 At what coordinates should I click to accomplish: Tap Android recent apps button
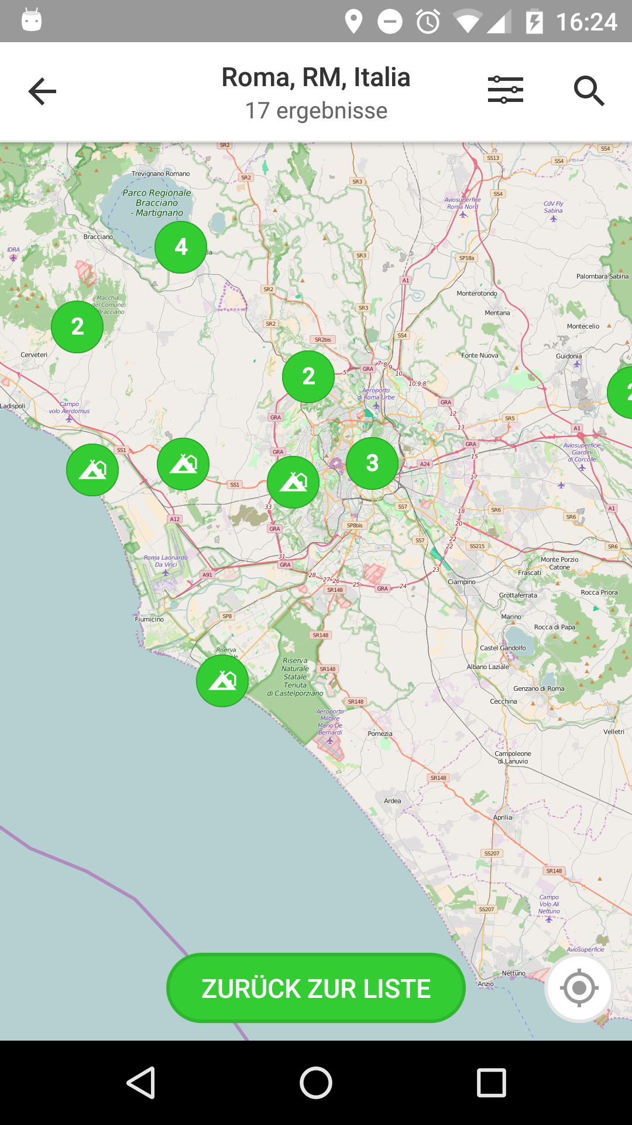click(x=492, y=1082)
